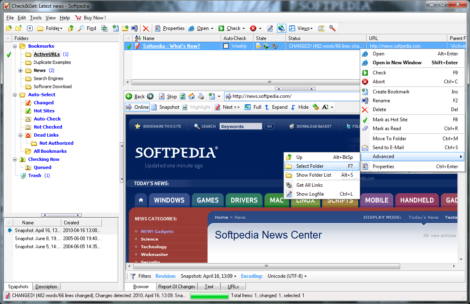This screenshot has height=304, width=470.
Task: Click the browser Back green arrow
Action: [x=135, y=96]
